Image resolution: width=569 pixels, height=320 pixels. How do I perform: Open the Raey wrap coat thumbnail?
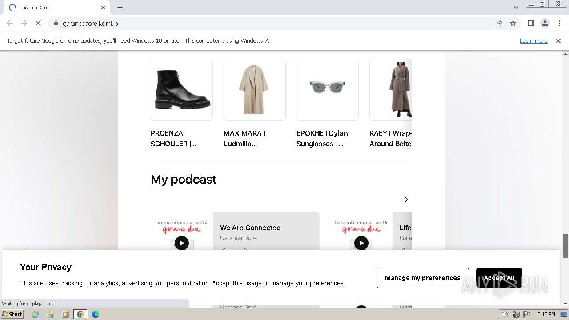[390, 90]
